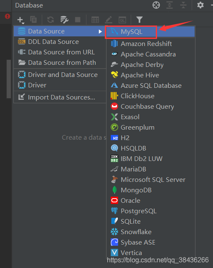Viewport: 213px width, 268px height.
Task: Select Vertica data source
Action: [x=150, y=253]
